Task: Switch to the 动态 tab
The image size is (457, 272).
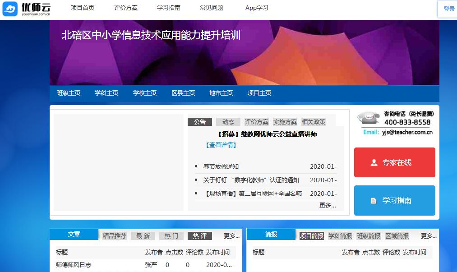Action: (228, 122)
